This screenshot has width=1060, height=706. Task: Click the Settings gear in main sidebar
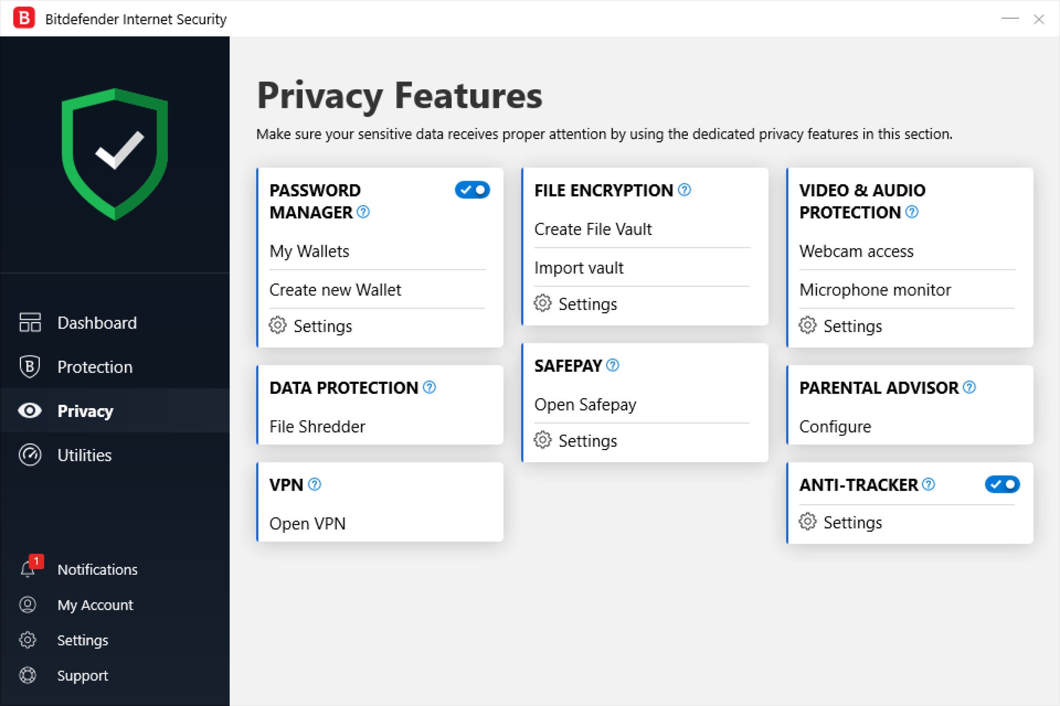(30, 638)
